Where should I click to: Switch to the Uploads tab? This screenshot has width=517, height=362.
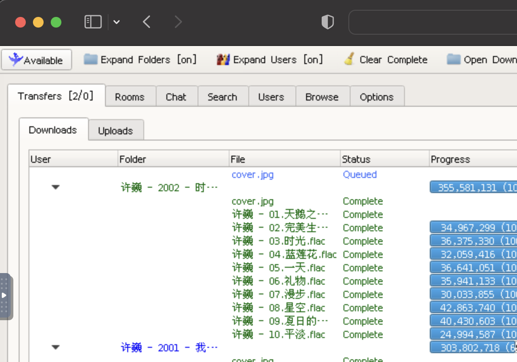115,130
